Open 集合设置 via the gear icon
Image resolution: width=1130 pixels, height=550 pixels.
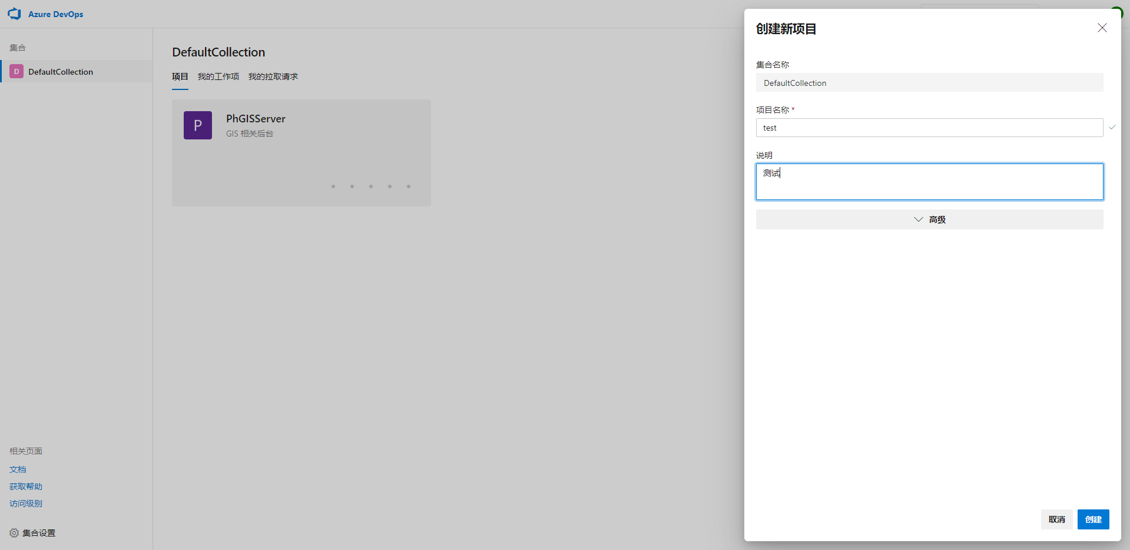tap(14, 533)
